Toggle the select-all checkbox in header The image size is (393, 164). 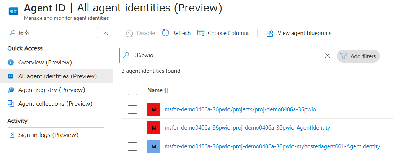(132, 90)
